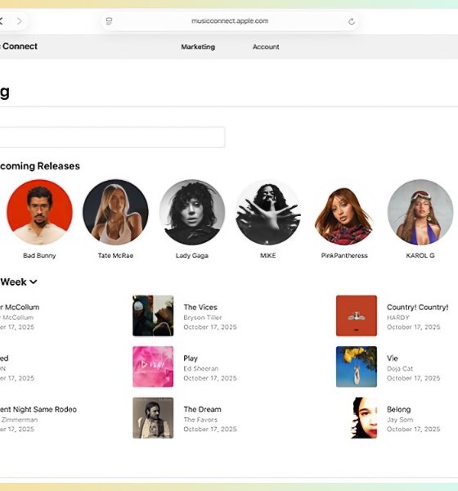Click the MIKE name label
The width and height of the screenshot is (458, 491).
pyautogui.click(x=268, y=255)
